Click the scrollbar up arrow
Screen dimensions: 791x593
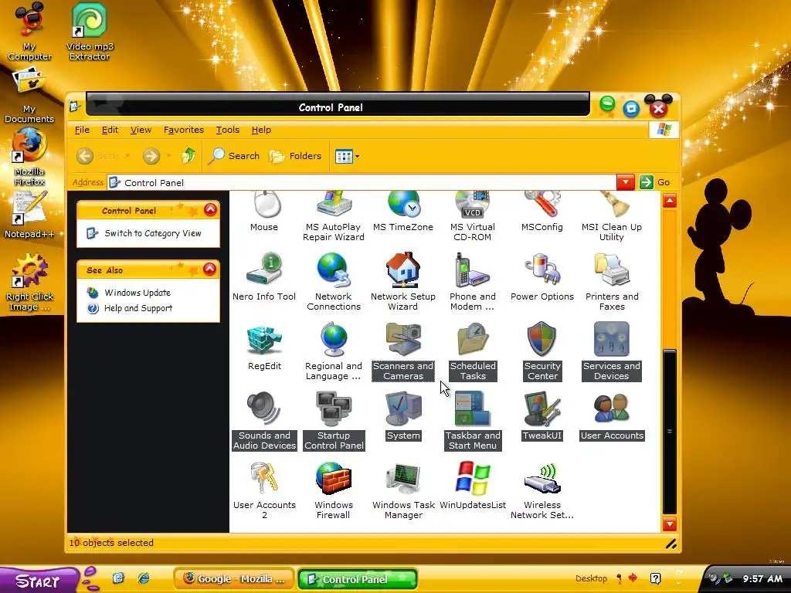[x=670, y=202]
